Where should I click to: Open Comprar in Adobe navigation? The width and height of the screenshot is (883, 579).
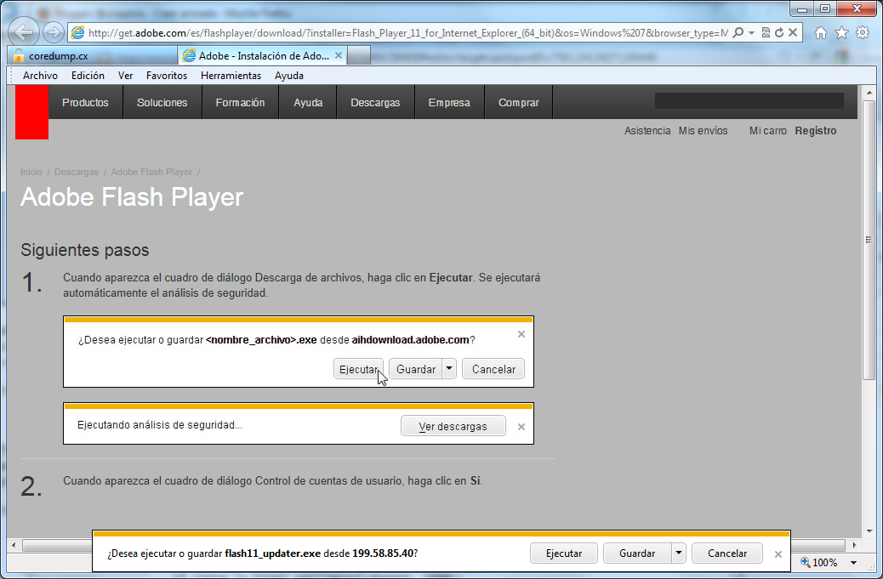(x=519, y=102)
